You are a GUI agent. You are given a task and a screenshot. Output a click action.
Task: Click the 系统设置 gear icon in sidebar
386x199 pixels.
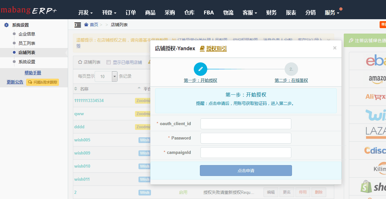[x=6, y=25]
